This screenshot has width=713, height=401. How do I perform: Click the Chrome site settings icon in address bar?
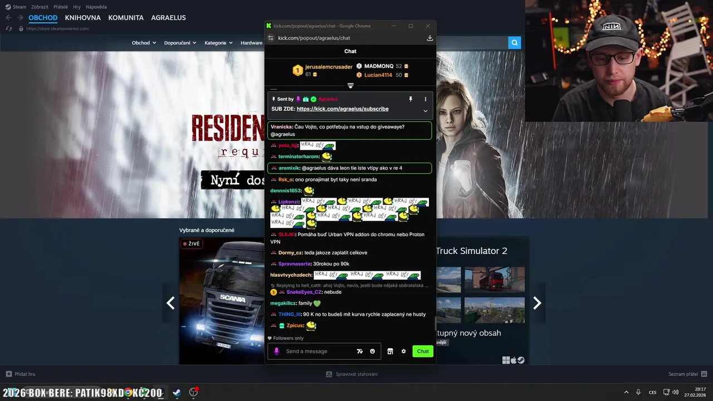[271, 38]
